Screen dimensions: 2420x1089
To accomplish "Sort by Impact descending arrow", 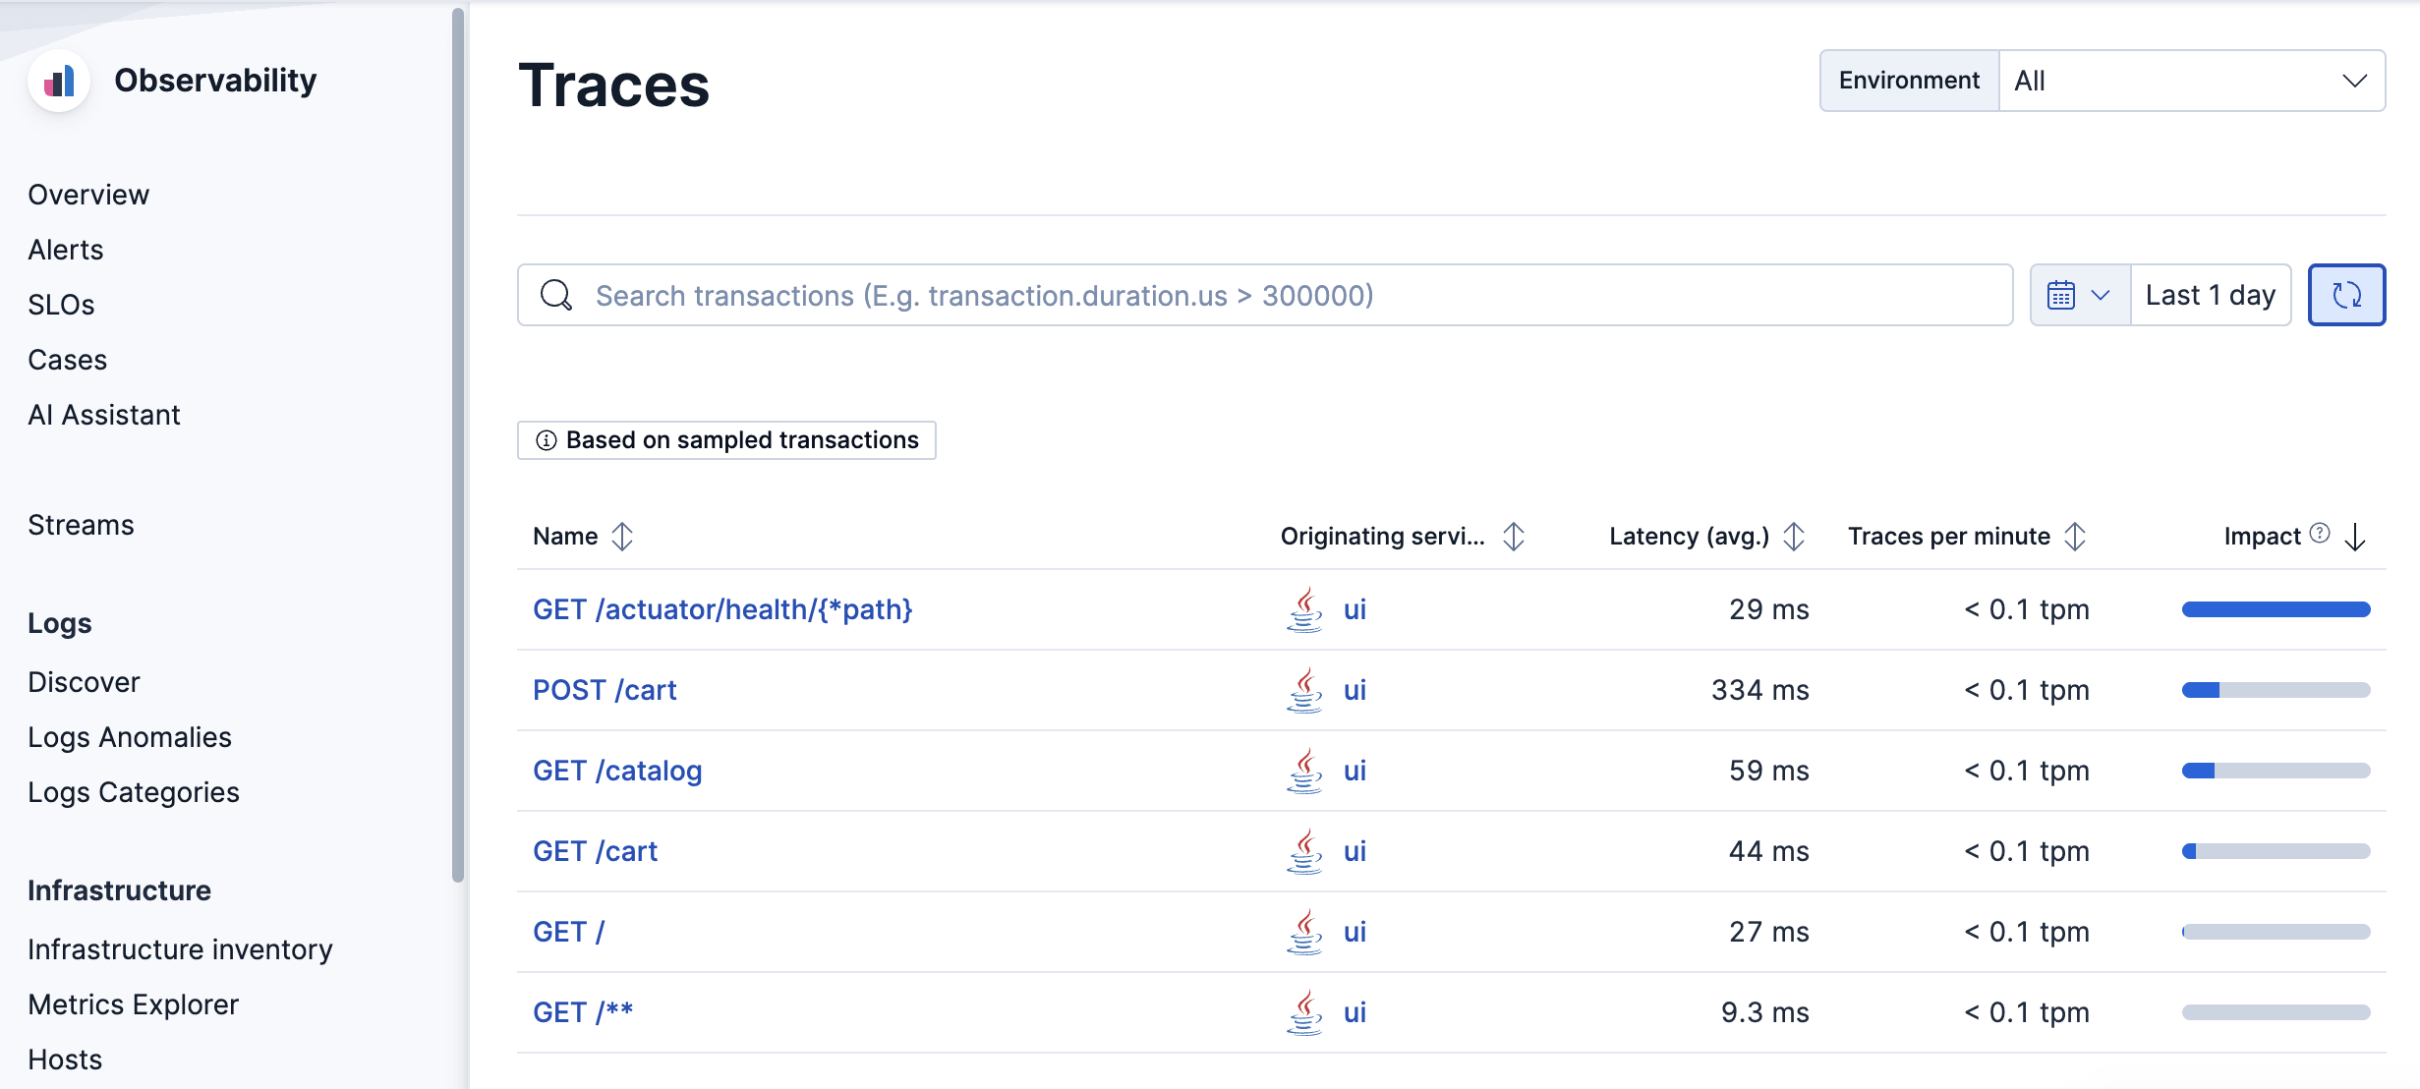I will coord(2355,537).
